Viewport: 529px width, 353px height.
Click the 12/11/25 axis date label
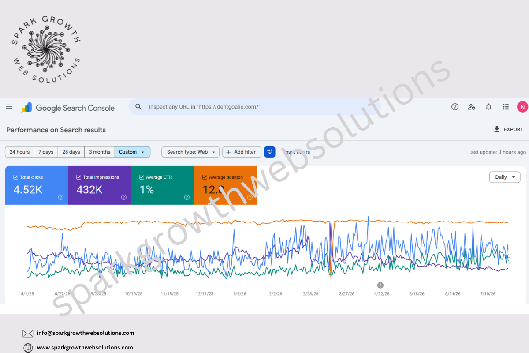(205, 294)
